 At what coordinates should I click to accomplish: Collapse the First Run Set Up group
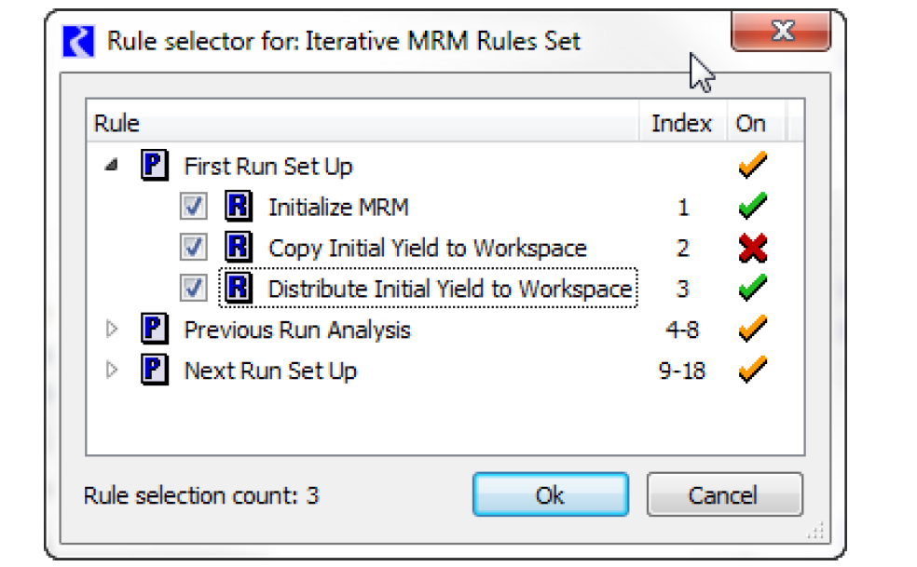112,167
